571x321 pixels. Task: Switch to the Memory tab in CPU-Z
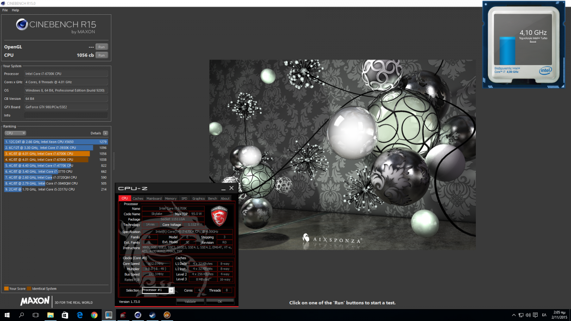pos(170,198)
